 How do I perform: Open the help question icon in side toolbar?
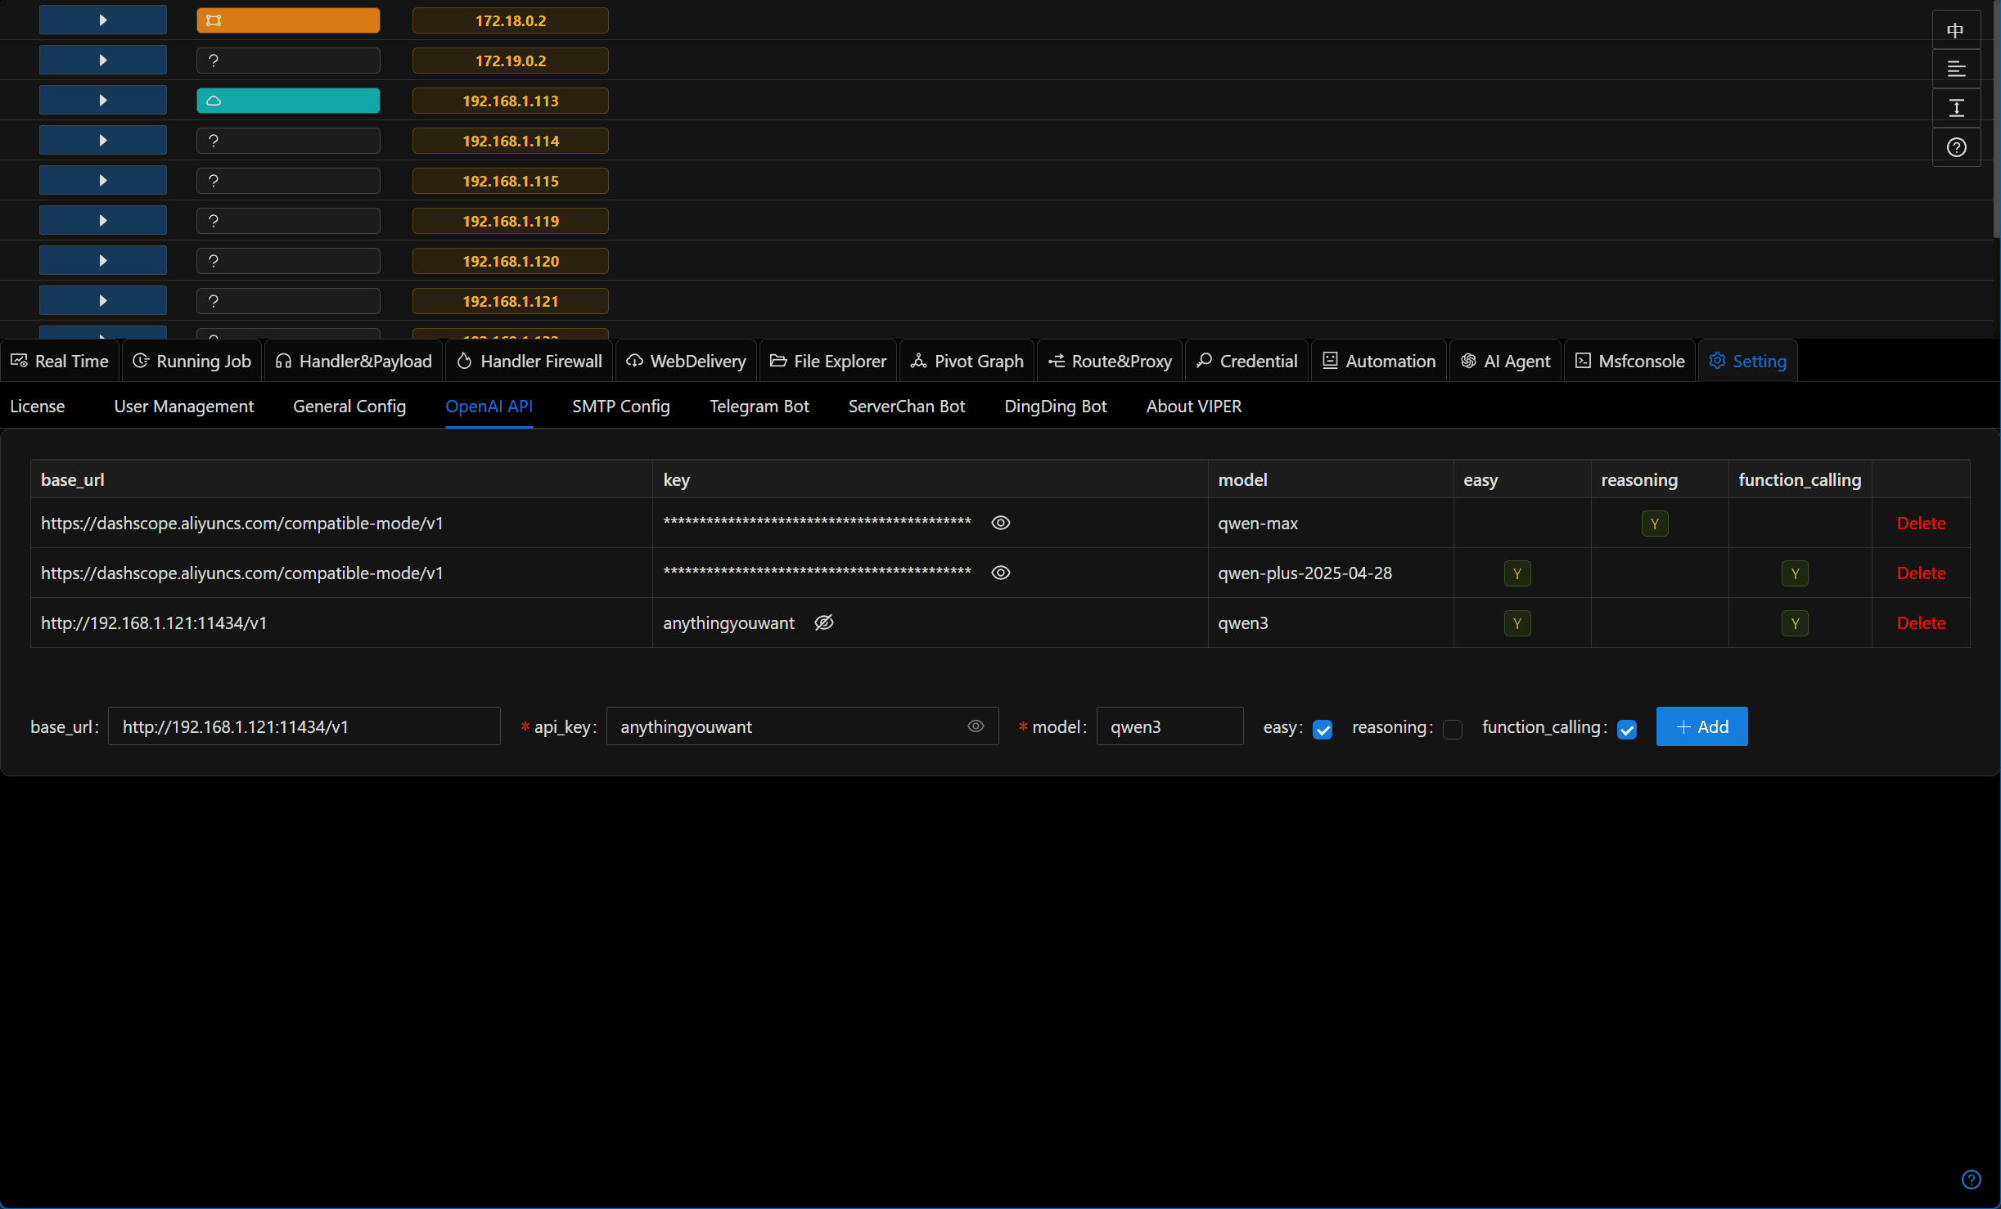1956,147
